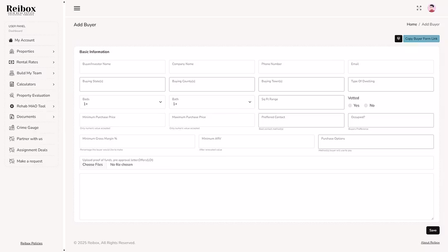Open the Beds dropdown
The image size is (448, 252).
(x=122, y=102)
